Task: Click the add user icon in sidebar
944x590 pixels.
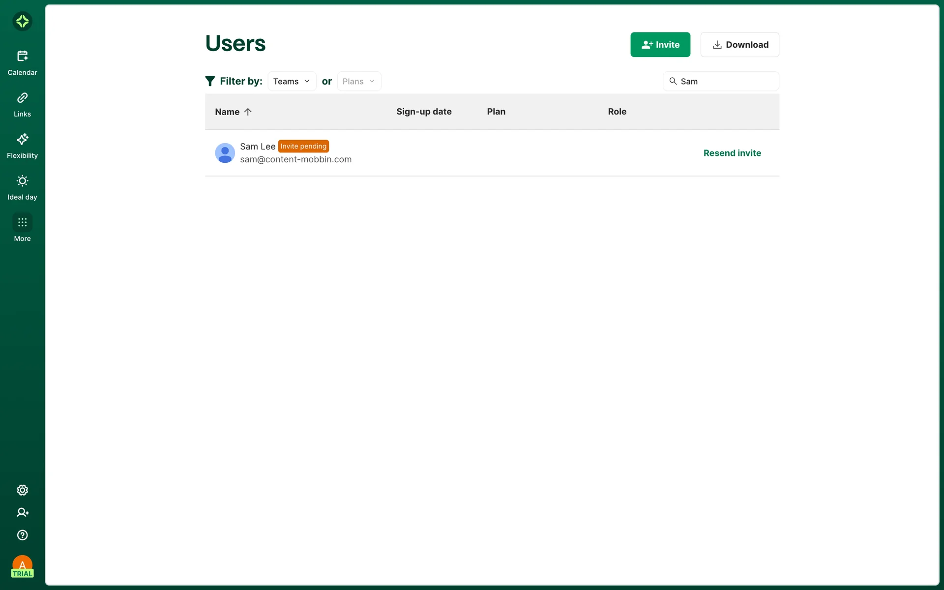Action: pos(22,512)
